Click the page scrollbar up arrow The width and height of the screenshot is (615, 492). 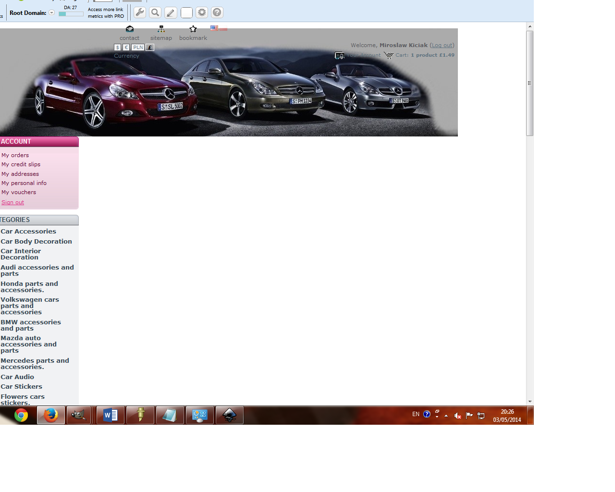coord(530,26)
